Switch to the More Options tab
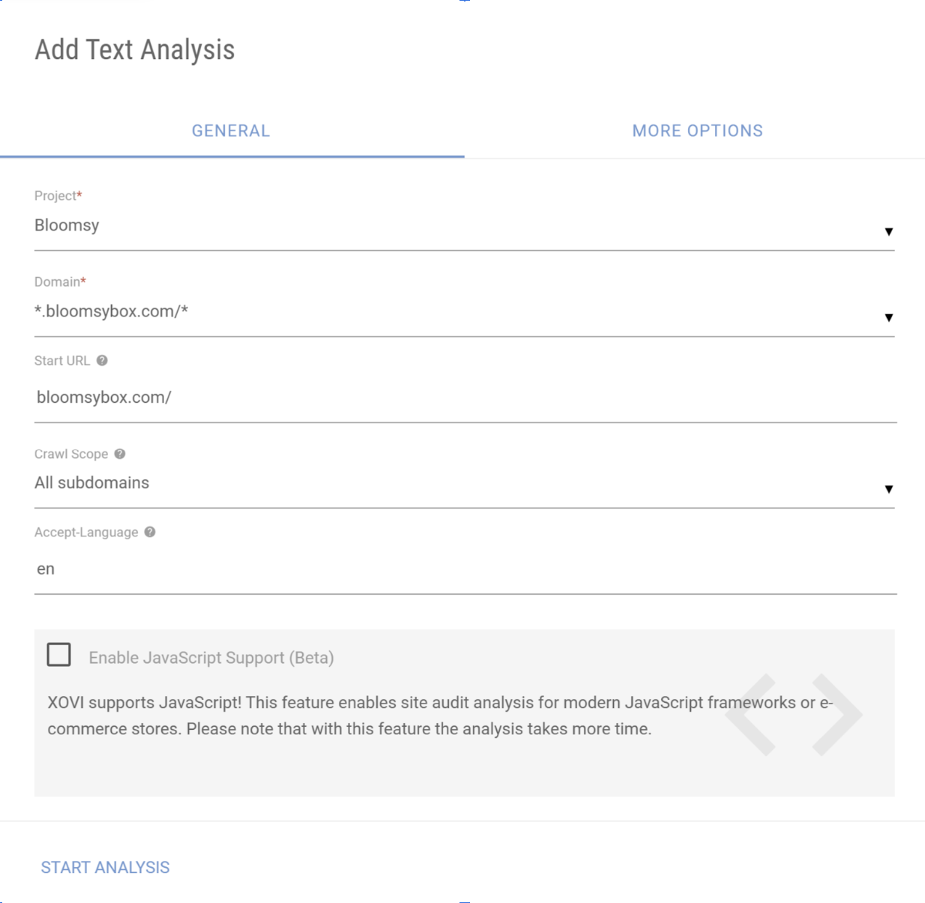 [x=697, y=131]
